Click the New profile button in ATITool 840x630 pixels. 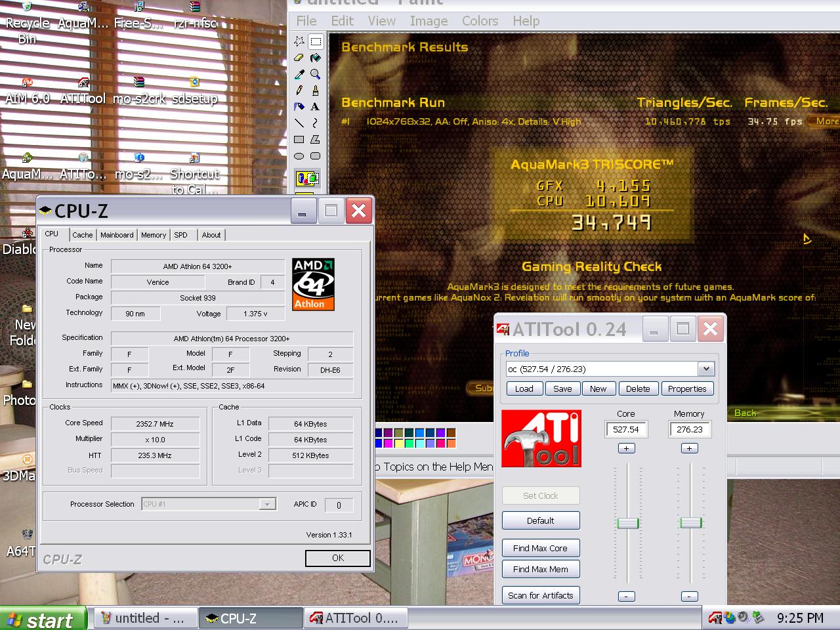click(598, 388)
